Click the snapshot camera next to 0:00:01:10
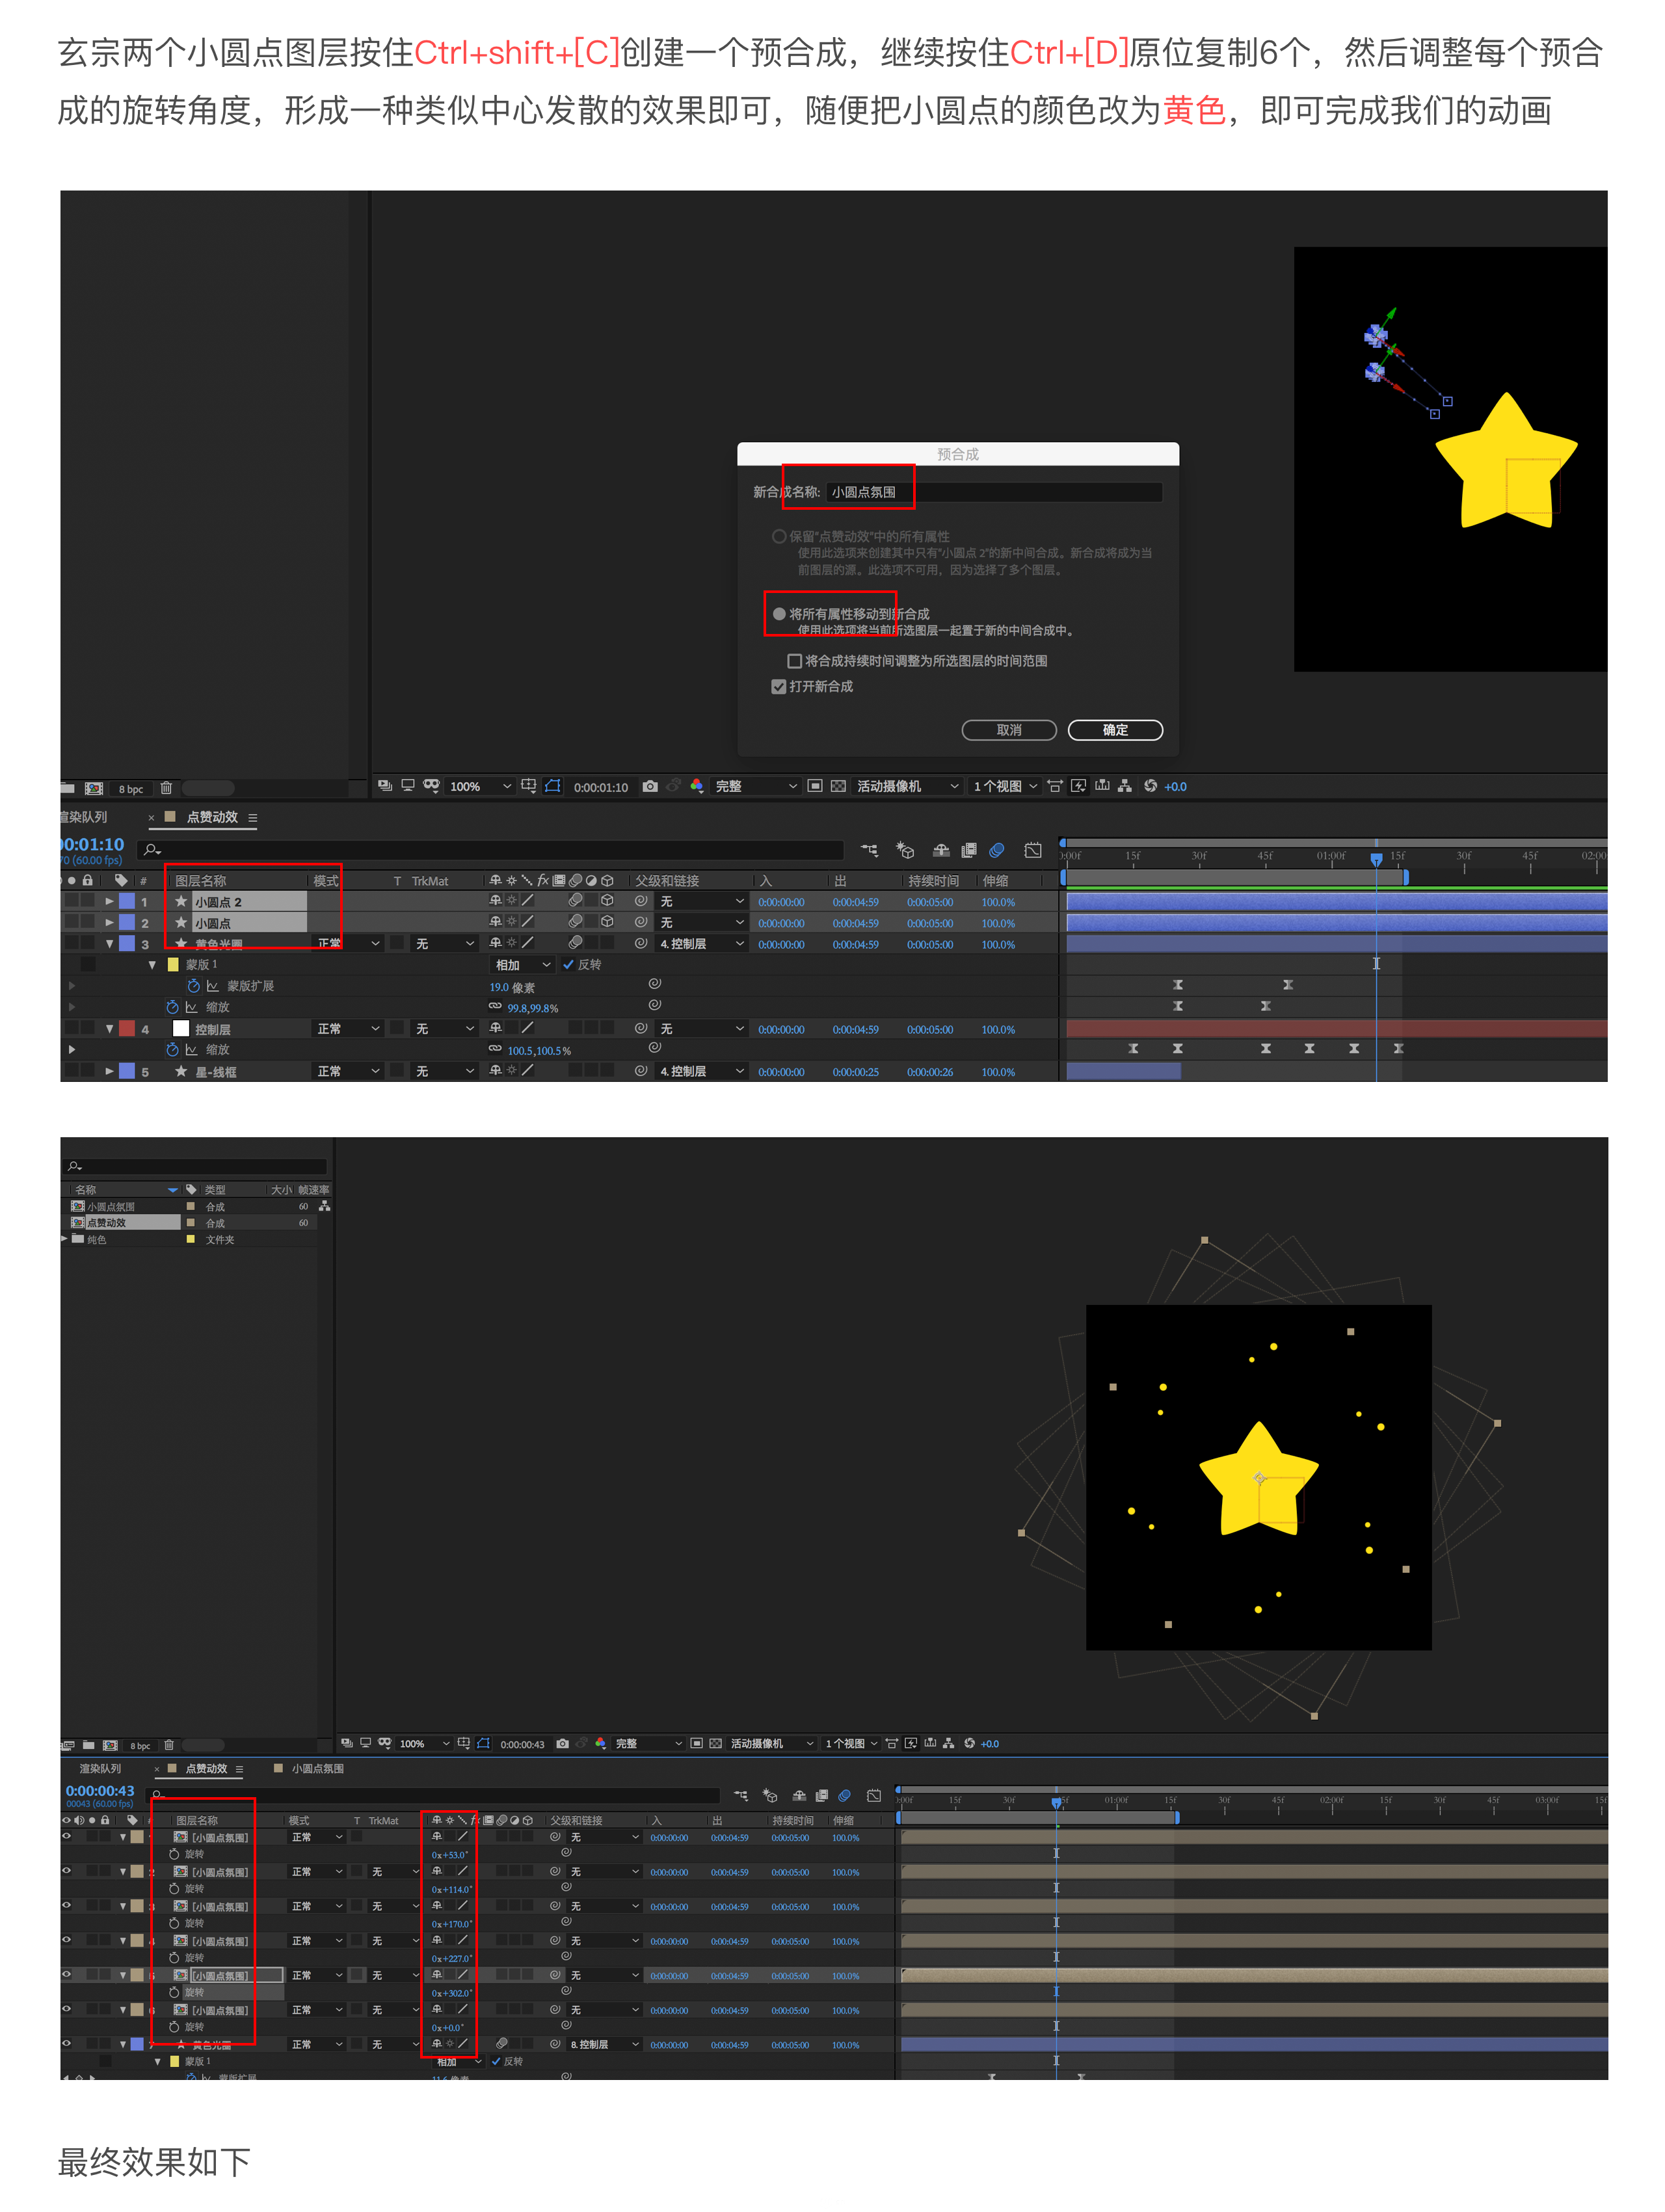The image size is (1665, 2212). (650, 786)
